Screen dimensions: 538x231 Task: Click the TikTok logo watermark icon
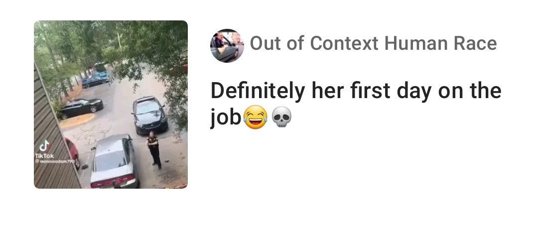44,146
